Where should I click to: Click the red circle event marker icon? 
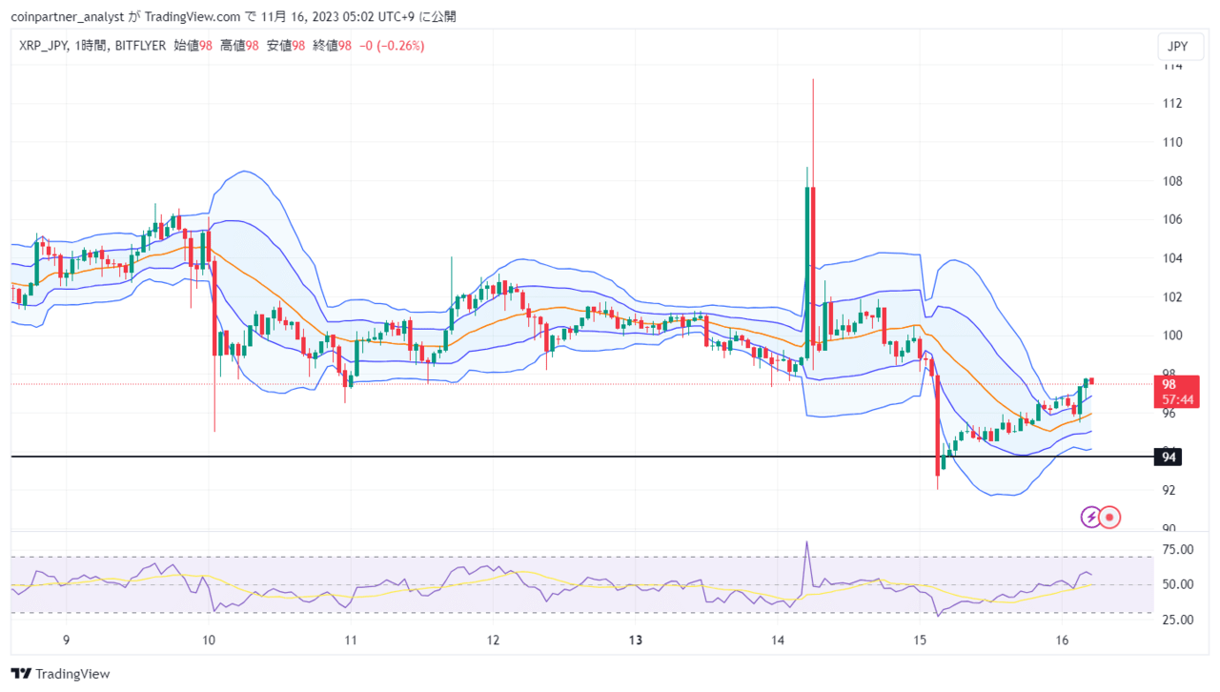point(1109,517)
